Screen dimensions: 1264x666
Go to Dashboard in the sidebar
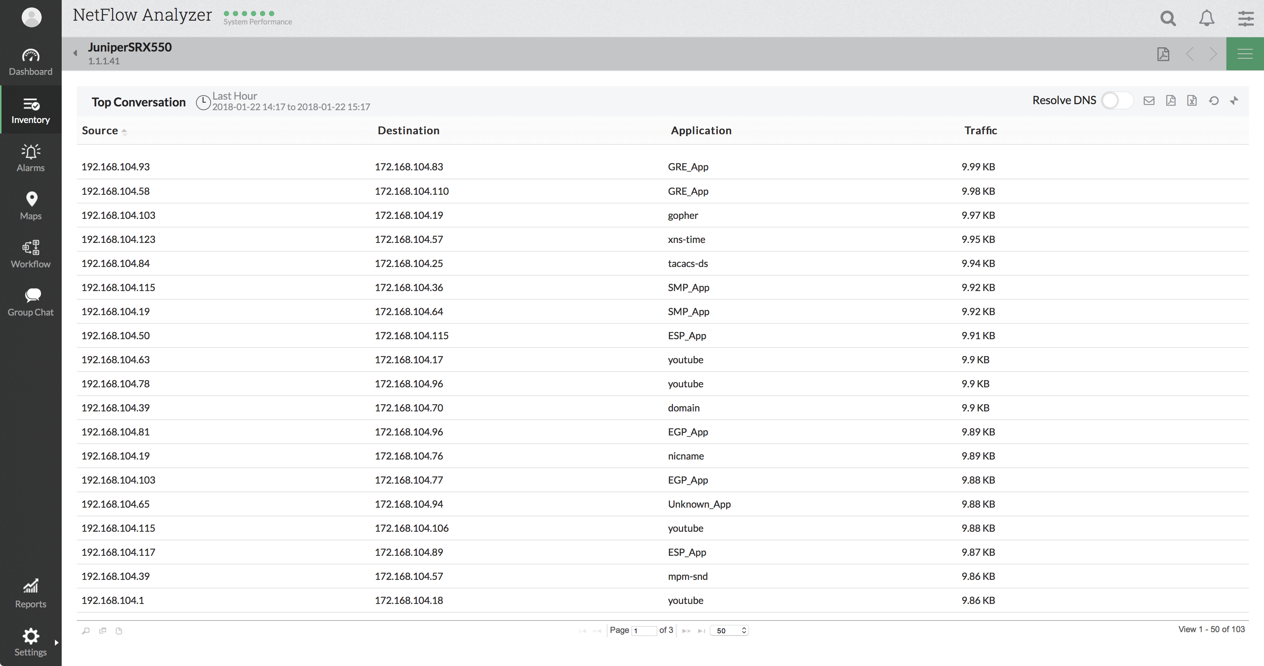[x=30, y=62]
